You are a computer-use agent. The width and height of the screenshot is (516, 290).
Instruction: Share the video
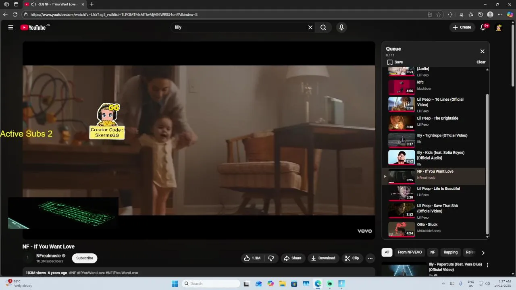click(292, 258)
